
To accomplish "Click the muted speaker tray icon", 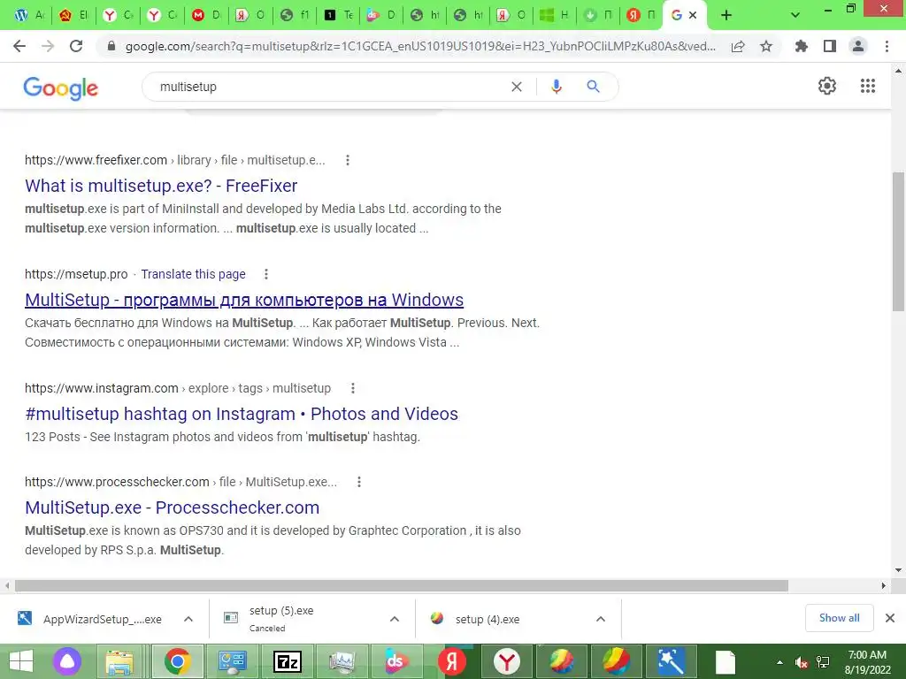I will [801, 662].
